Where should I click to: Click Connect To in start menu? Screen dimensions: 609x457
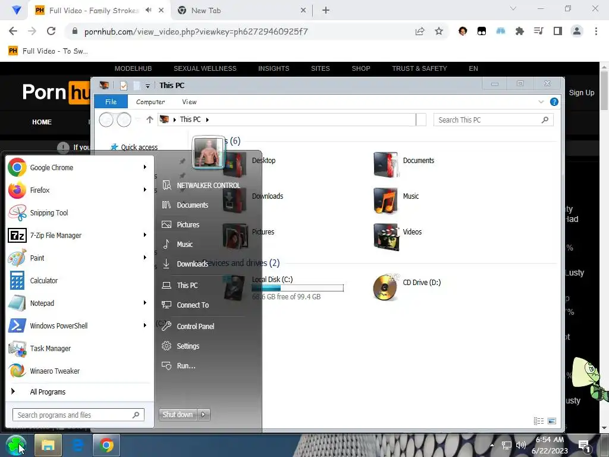[193, 305]
